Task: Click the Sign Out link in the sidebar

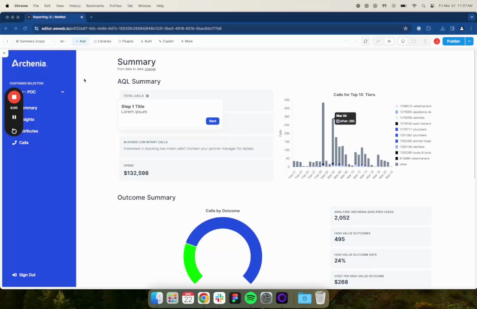Action: coord(24,275)
